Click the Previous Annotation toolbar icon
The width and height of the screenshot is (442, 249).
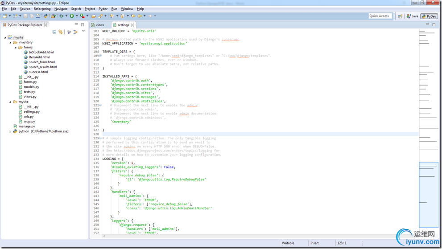(x=122, y=16)
